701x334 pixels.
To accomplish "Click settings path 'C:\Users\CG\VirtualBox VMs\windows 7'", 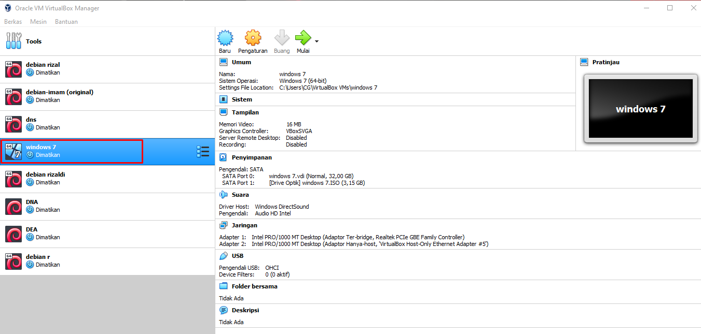I will point(328,88).
